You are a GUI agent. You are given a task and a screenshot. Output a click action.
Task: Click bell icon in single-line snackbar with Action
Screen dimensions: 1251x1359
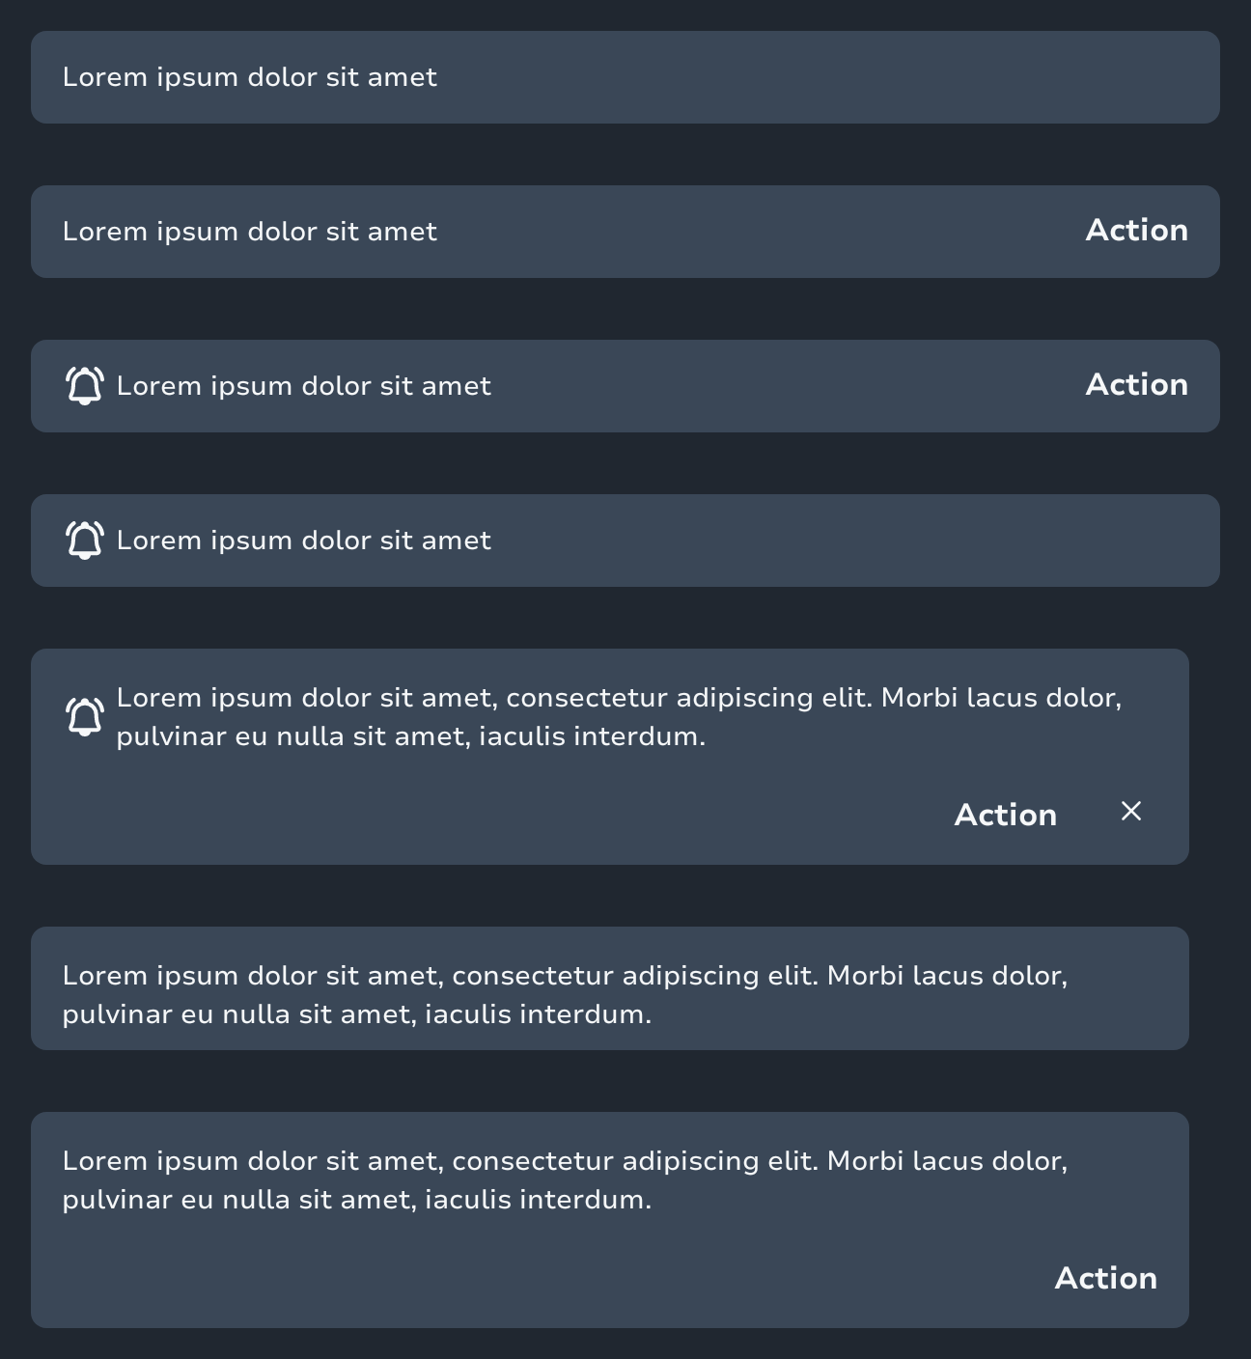85,386
